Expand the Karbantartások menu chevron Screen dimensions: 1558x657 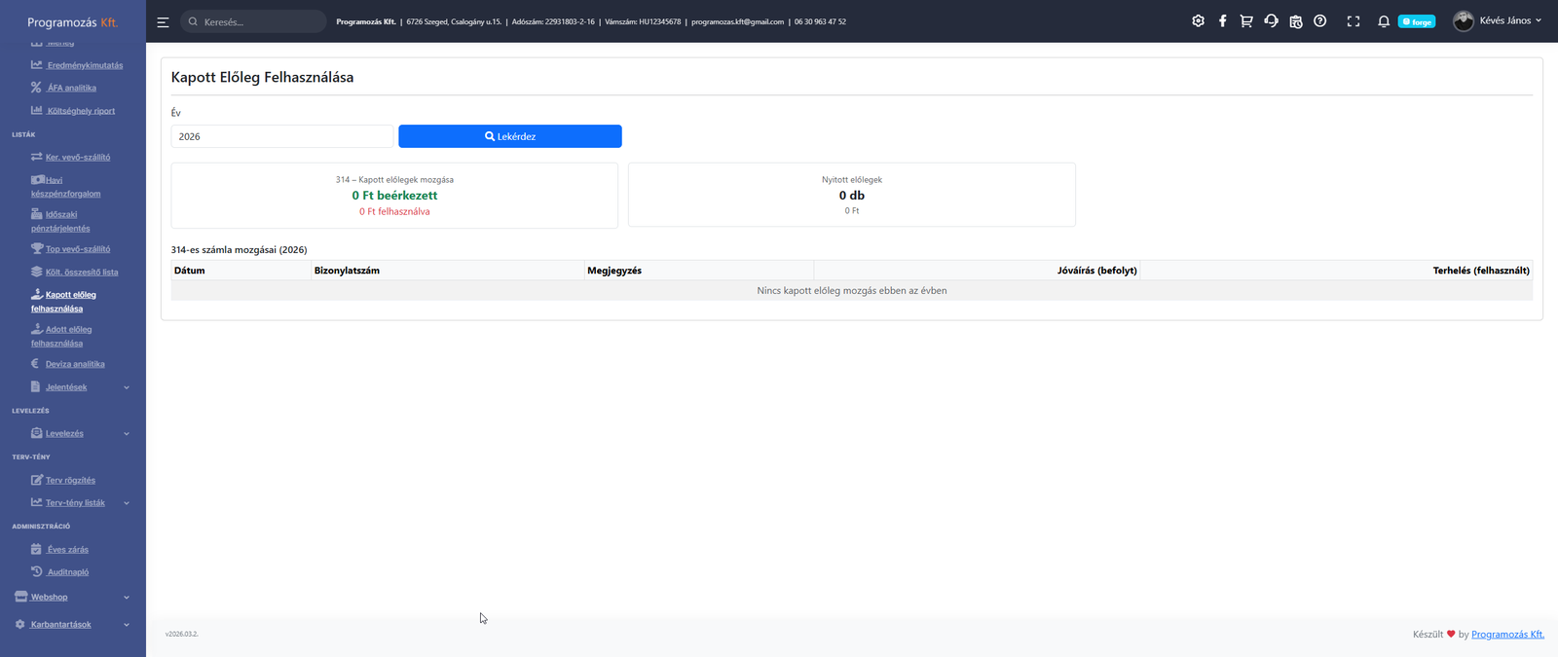pos(127,625)
